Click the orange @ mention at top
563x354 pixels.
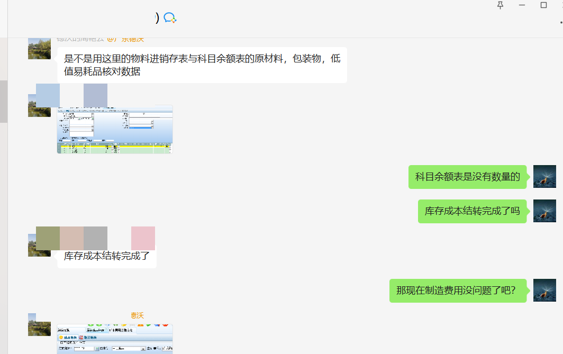[125, 39]
